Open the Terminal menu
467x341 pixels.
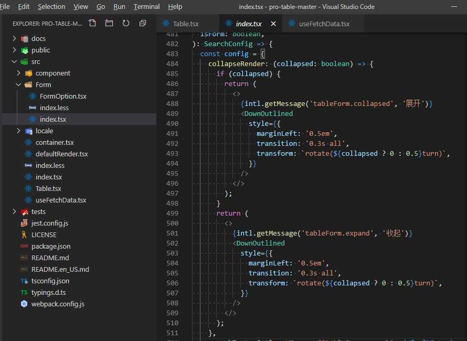pos(146,7)
